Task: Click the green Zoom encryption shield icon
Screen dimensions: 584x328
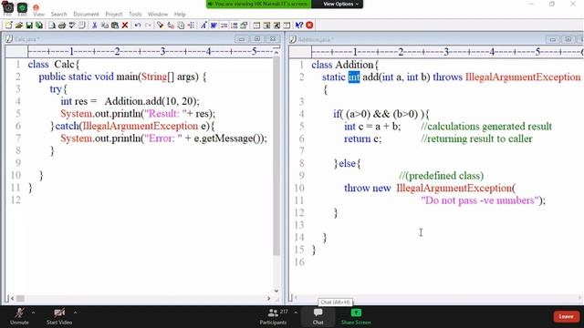Action: (x=22, y=7)
